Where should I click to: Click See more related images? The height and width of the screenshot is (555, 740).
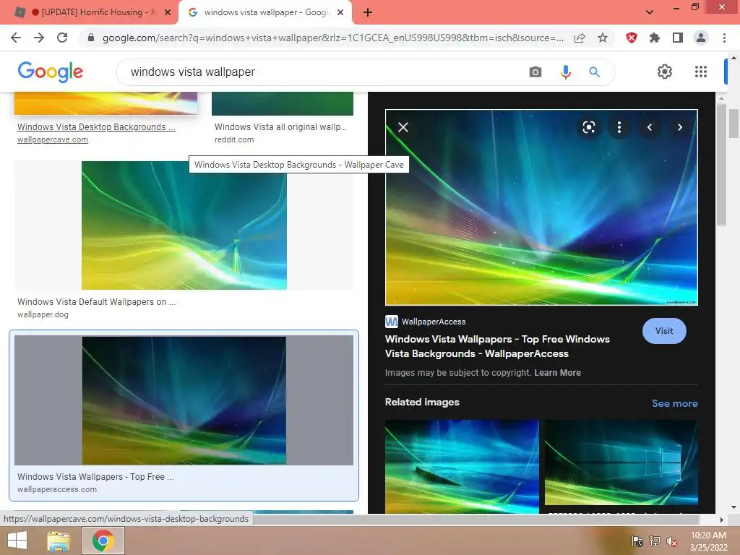pos(674,403)
